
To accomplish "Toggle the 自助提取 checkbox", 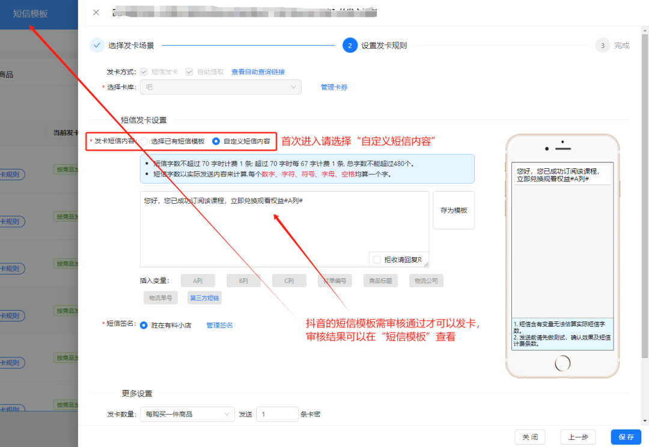I will point(189,71).
